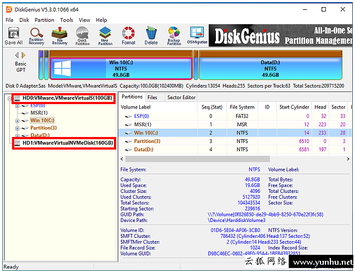
Task: Click the Partition(3) row drive icon in table
Action: [128, 141]
